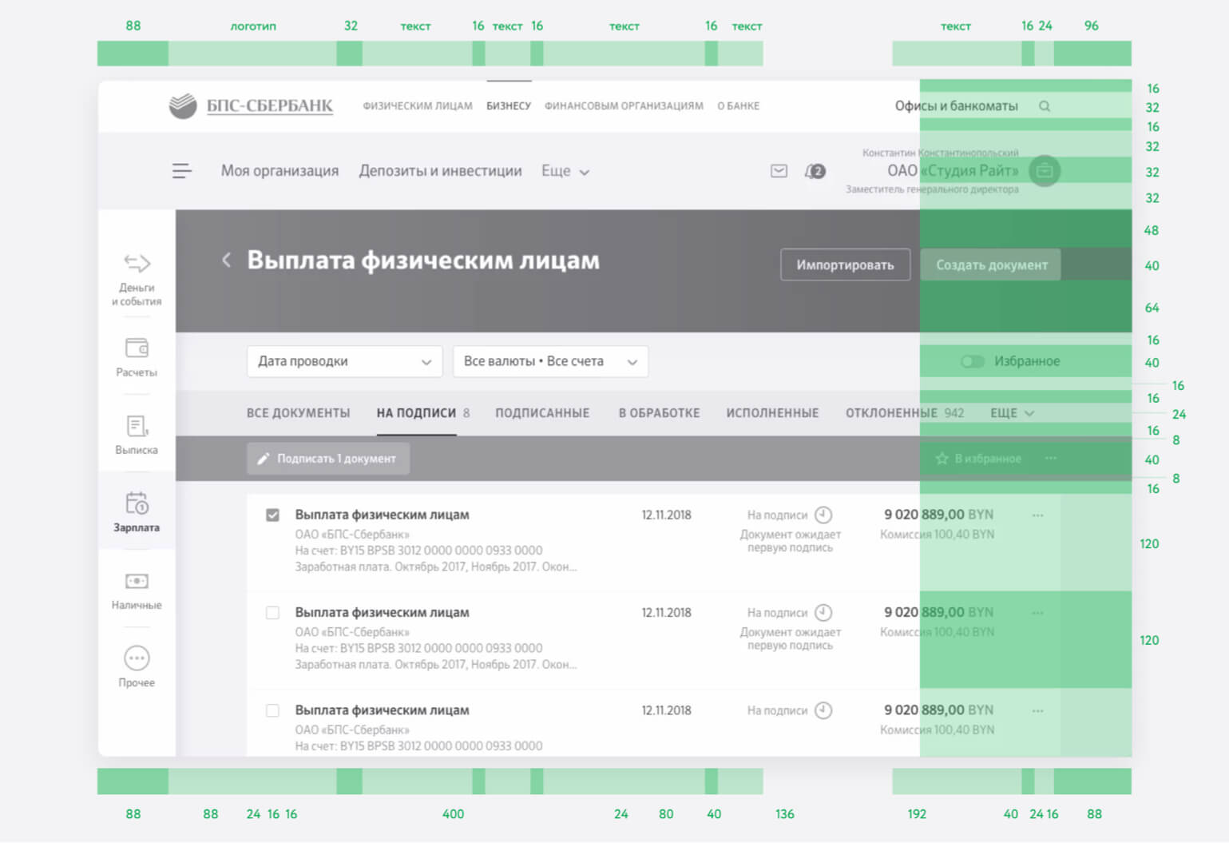Open the search magnifier icon
This screenshot has width=1229, height=843.
pyautogui.click(x=1045, y=106)
